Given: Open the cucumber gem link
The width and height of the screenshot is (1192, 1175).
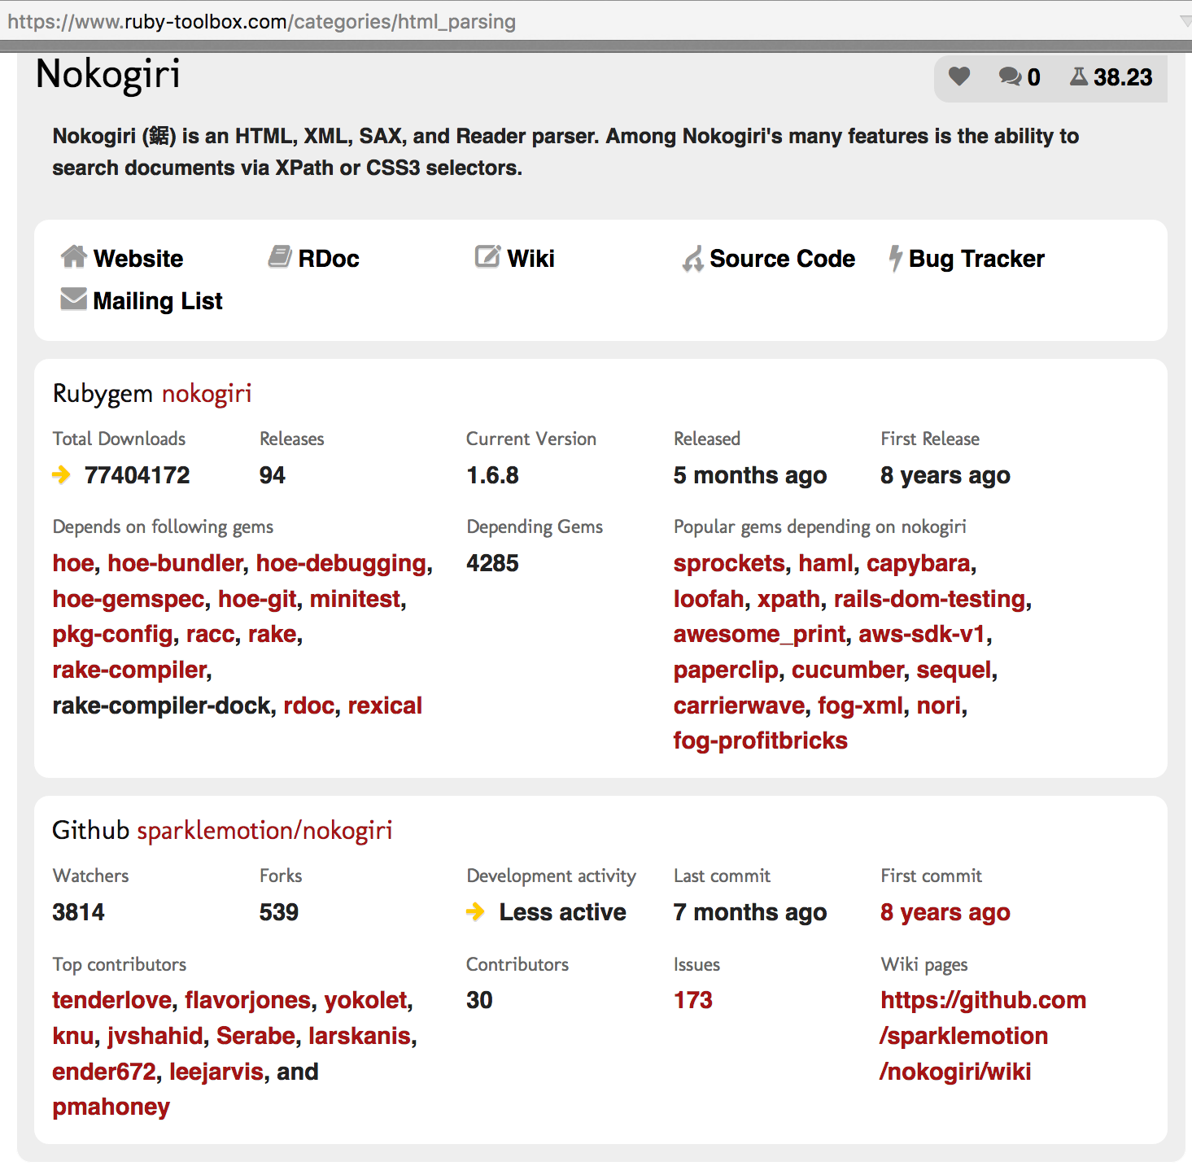Looking at the screenshot, I should 848,670.
